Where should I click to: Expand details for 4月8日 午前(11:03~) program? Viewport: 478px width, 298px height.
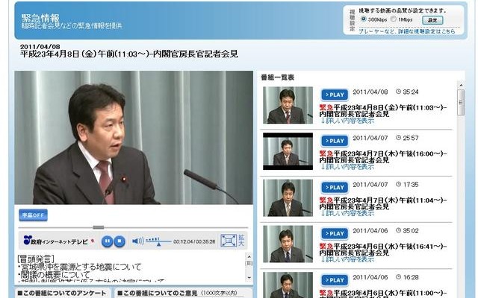pos(347,121)
